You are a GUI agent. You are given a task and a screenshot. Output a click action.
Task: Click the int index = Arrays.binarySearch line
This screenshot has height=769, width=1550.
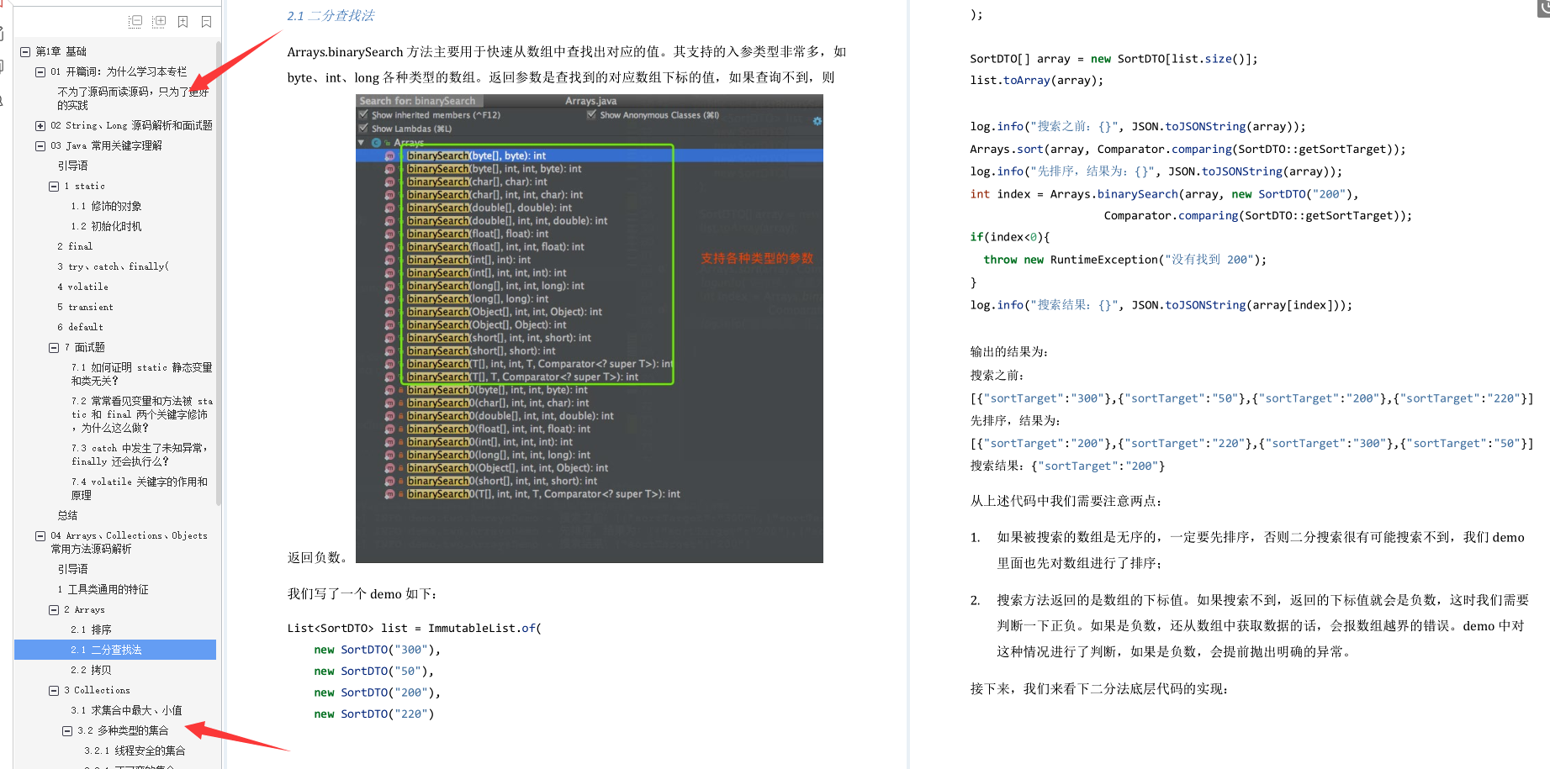[x=1164, y=194]
